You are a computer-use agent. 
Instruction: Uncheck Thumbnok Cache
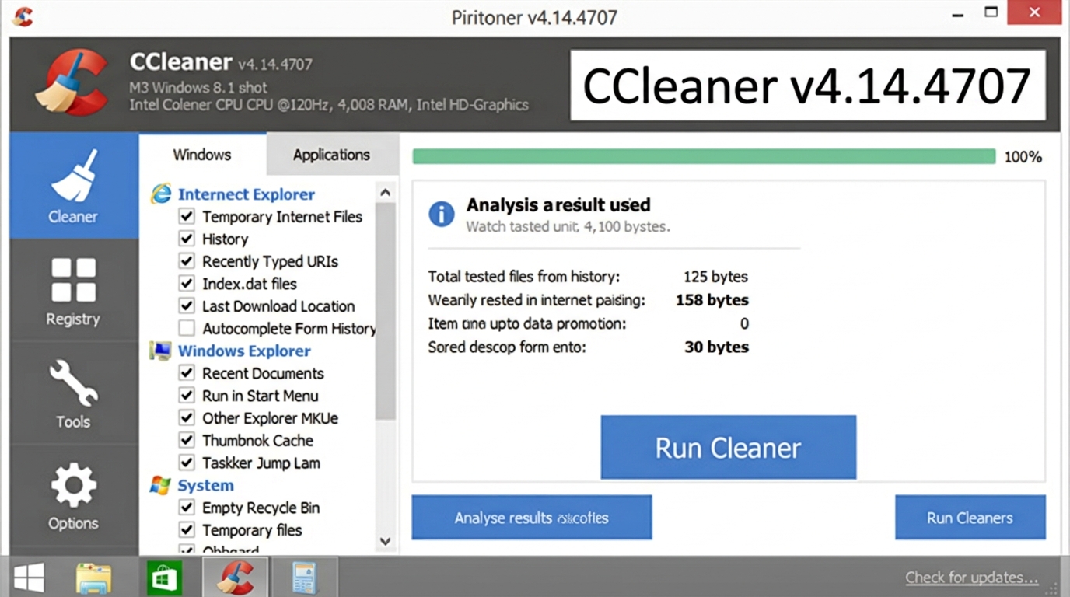tap(187, 440)
